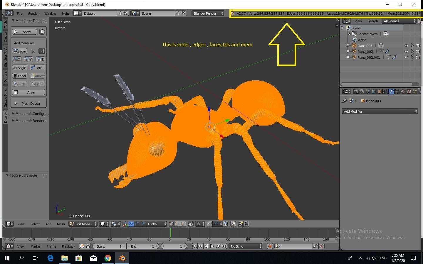Image resolution: width=423 pixels, height=264 pixels.
Task: Open the World properties tab (globe icon)
Action: [374, 91]
